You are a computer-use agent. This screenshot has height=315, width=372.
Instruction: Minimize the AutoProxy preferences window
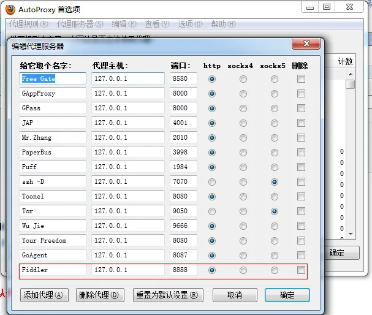(310, 7)
